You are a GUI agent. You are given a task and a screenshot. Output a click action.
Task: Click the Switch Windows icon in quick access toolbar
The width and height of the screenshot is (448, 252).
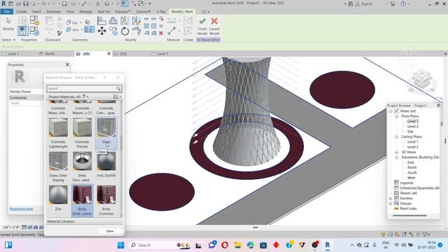[x=141, y=3]
